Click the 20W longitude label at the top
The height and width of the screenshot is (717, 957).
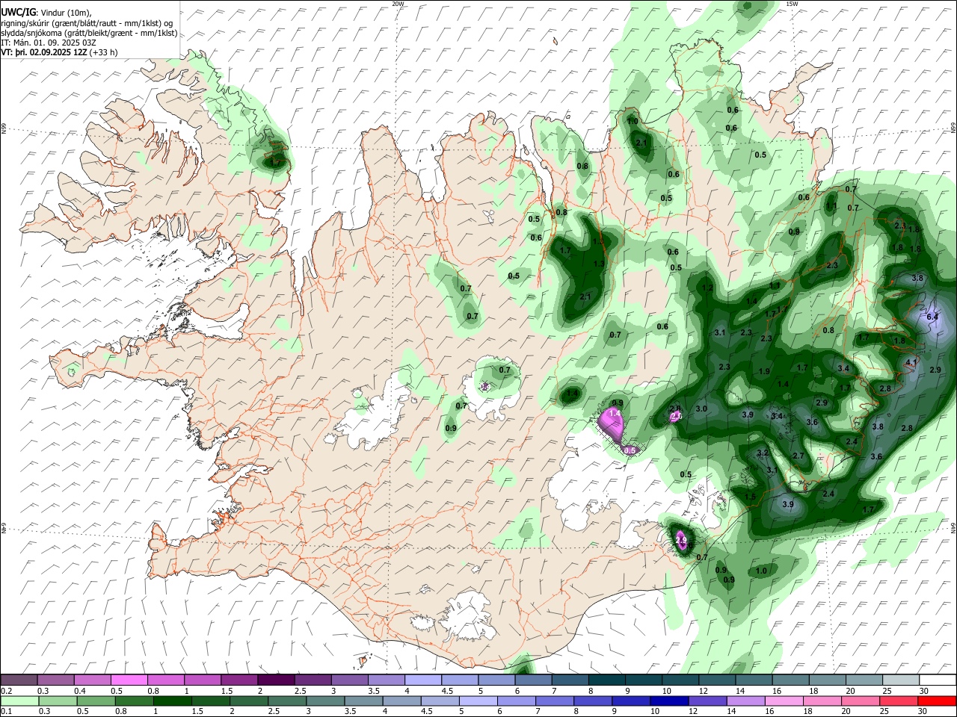(x=398, y=4)
